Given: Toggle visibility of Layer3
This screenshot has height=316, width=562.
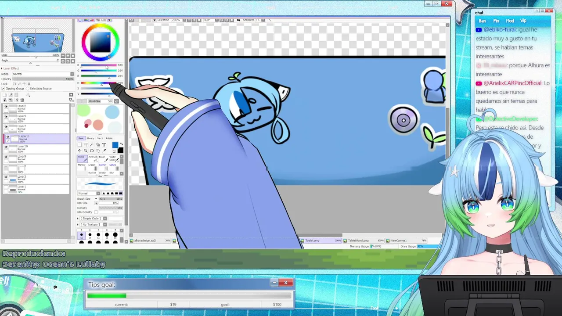Looking at the screenshot, I should pyautogui.click(x=6, y=178).
